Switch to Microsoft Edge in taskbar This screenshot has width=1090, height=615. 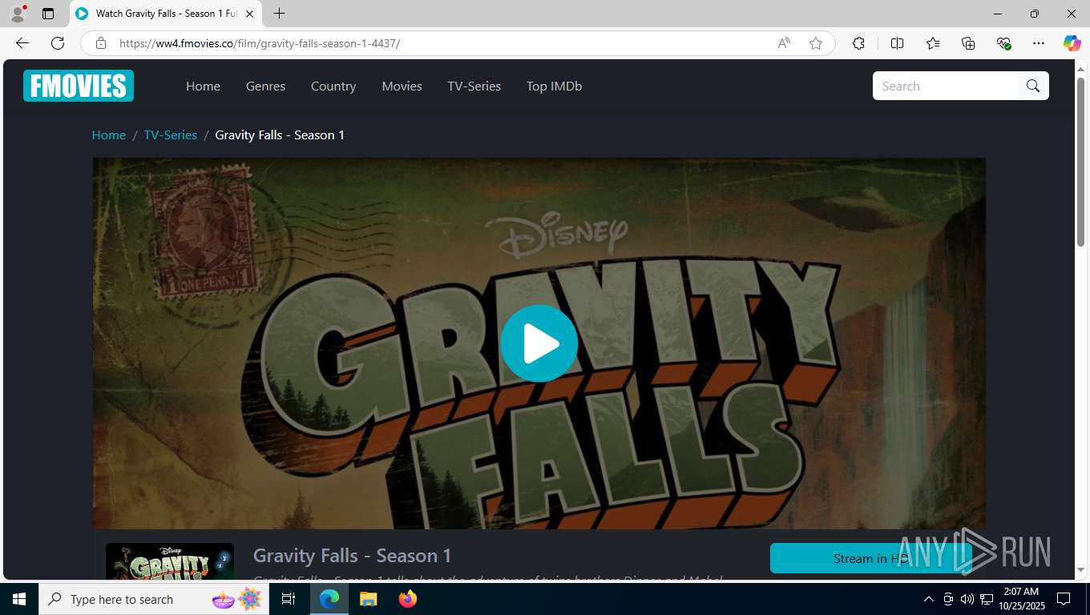329,599
